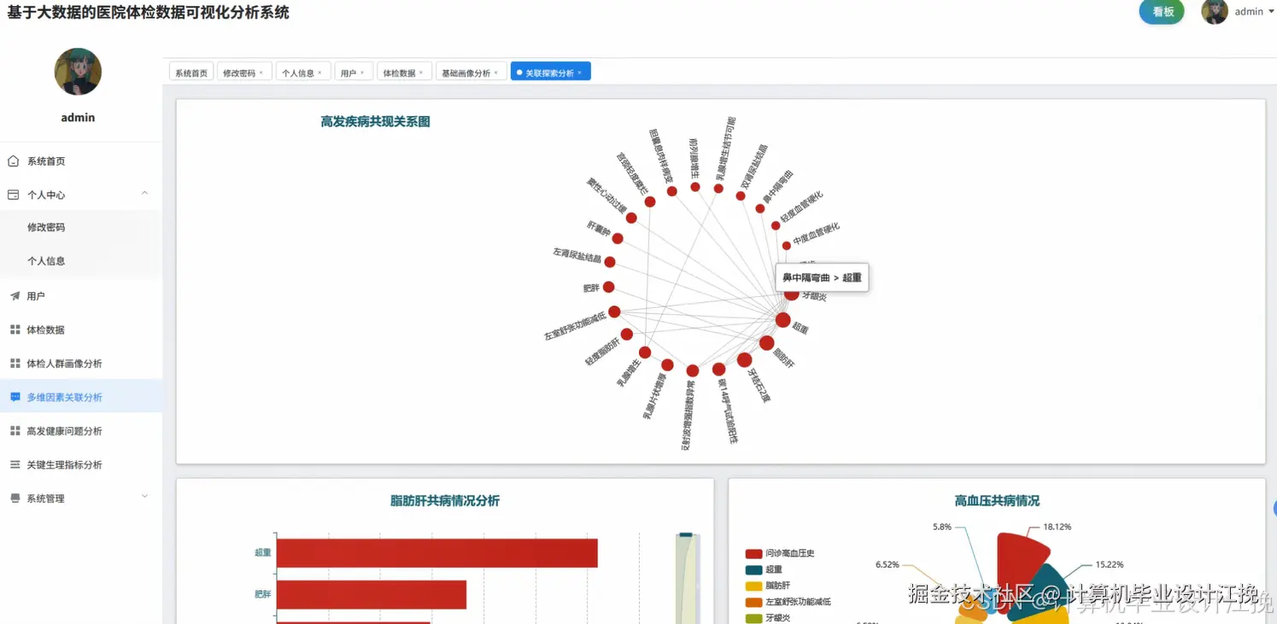Close the 个人信息 tab with its x
1277x624 pixels.
tap(319, 73)
